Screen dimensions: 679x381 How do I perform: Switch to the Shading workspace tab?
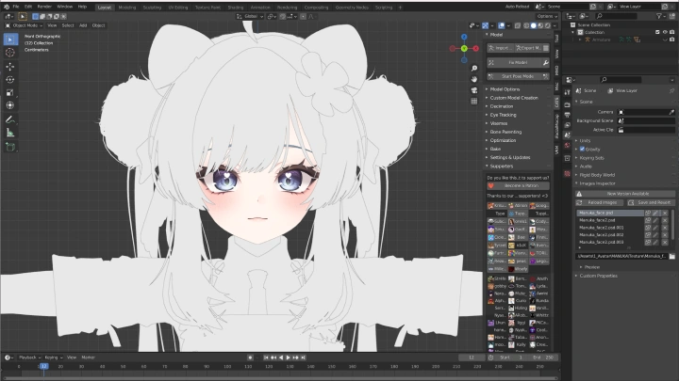click(x=235, y=8)
